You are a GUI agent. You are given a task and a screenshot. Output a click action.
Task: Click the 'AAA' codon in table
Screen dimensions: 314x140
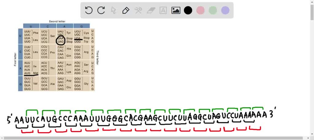(x=60, y=70)
